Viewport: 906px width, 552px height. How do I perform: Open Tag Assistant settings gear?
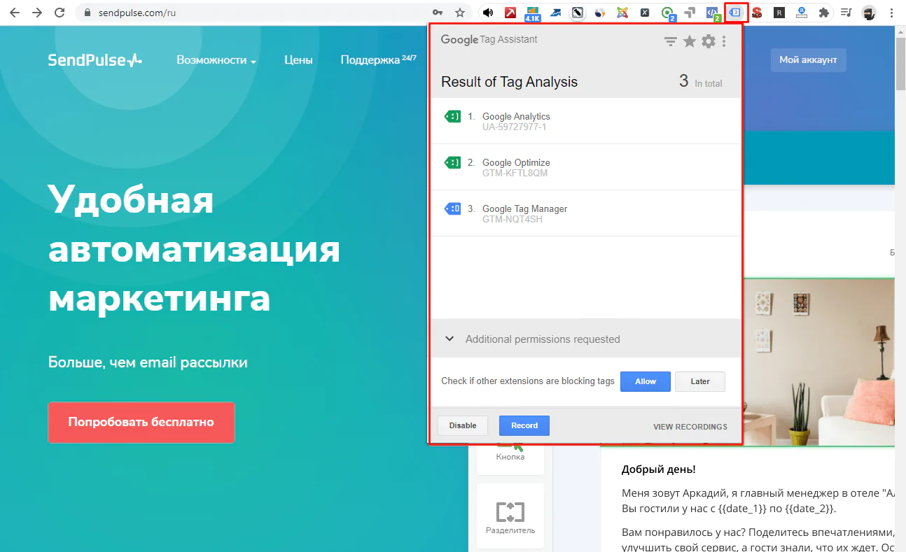(708, 42)
